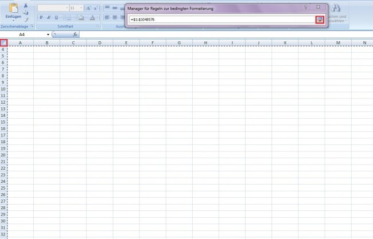373x239 pixels.
Task: Select column K header
Action: point(285,43)
